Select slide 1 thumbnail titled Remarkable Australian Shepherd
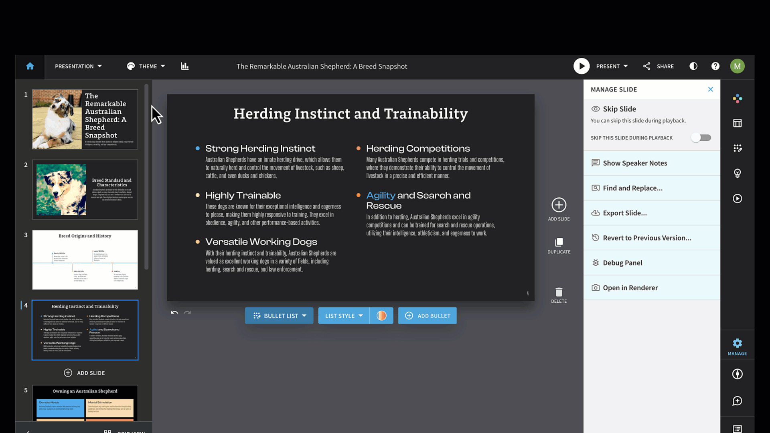This screenshot has width=770, height=433. click(x=85, y=119)
